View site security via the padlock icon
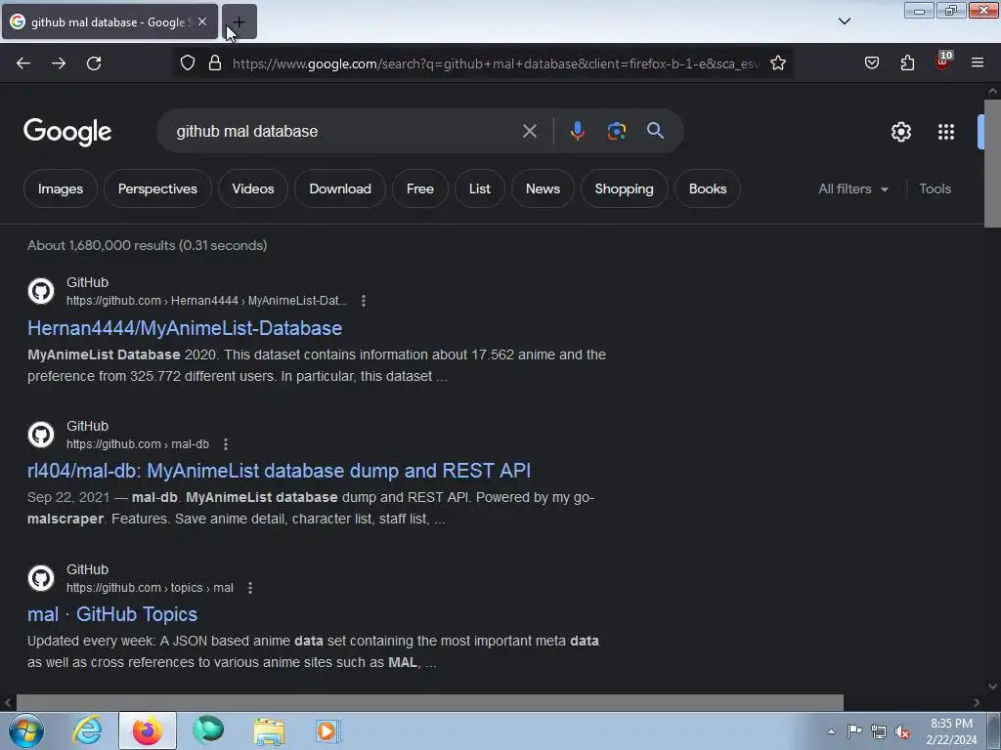The width and height of the screenshot is (1001, 750). point(215,63)
